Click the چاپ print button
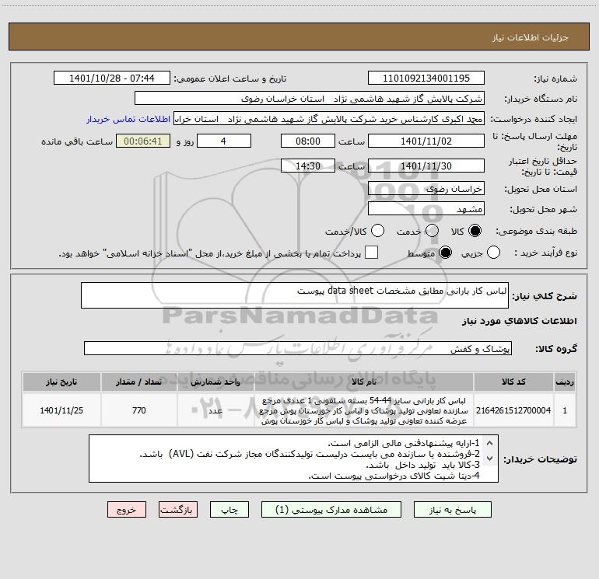Viewport: 599px width, 579px height. (229, 510)
